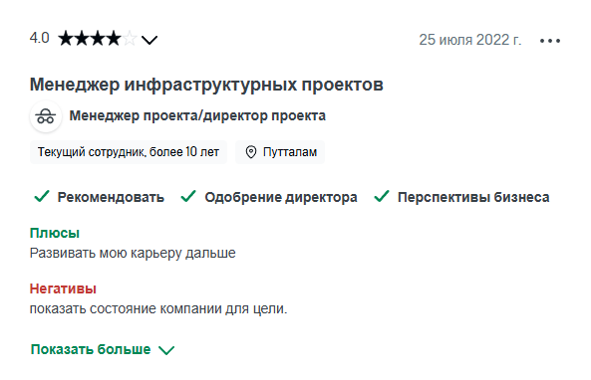This screenshot has height=380, width=591.
Task: Click the Путталам location tag
Action: [x=280, y=152]
